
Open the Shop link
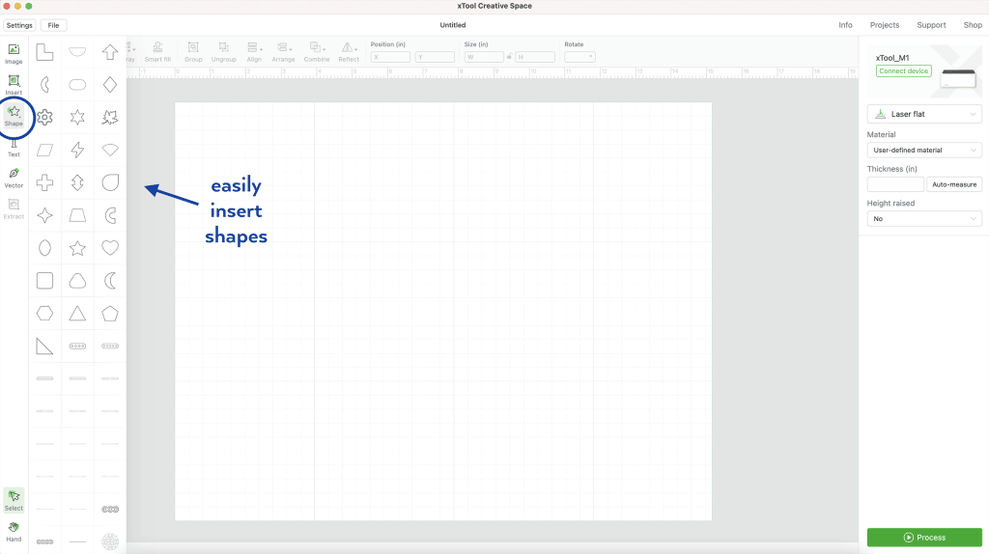[973, 25]
